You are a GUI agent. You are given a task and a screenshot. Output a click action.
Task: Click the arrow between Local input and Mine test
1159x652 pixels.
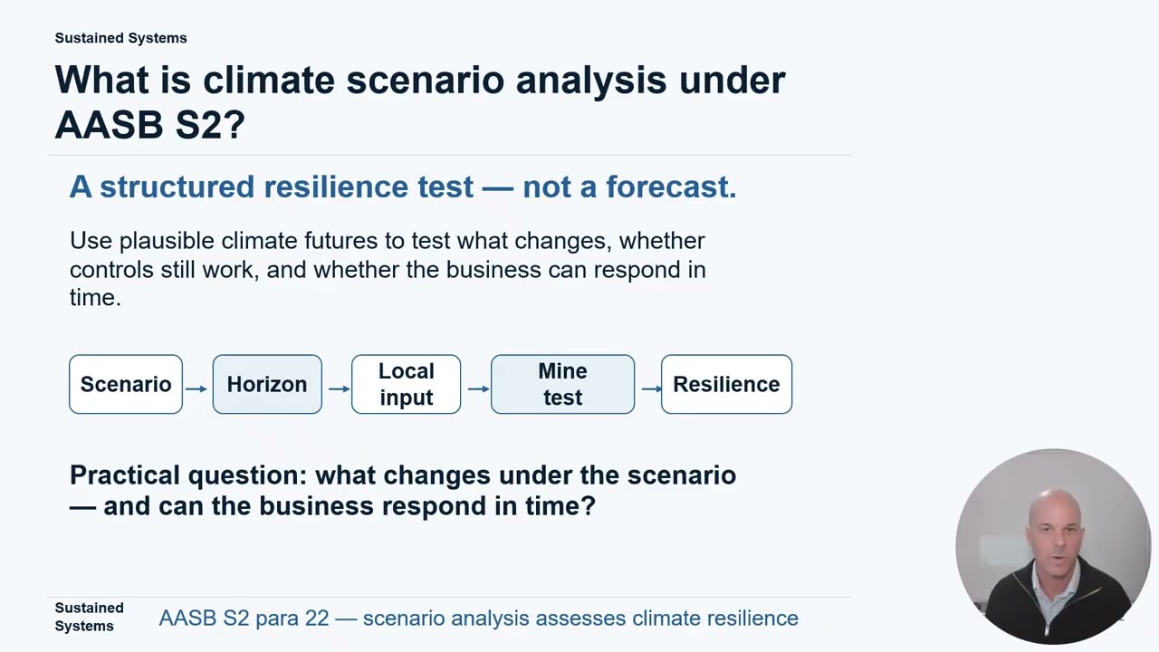(479, 388)
